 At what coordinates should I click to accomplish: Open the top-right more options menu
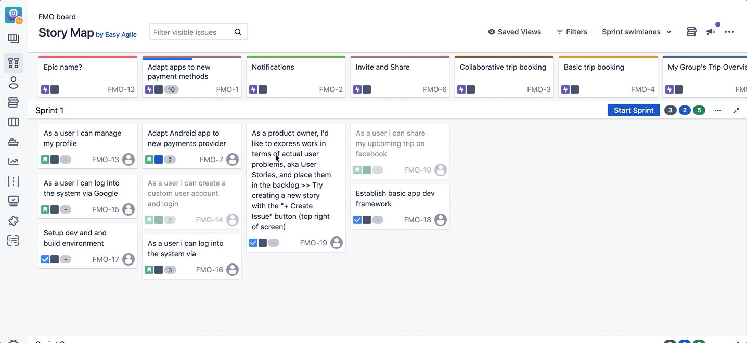(729, 32)
